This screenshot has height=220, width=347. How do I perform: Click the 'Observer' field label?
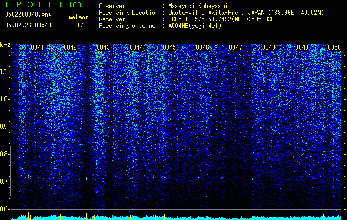tap(112, 6)
